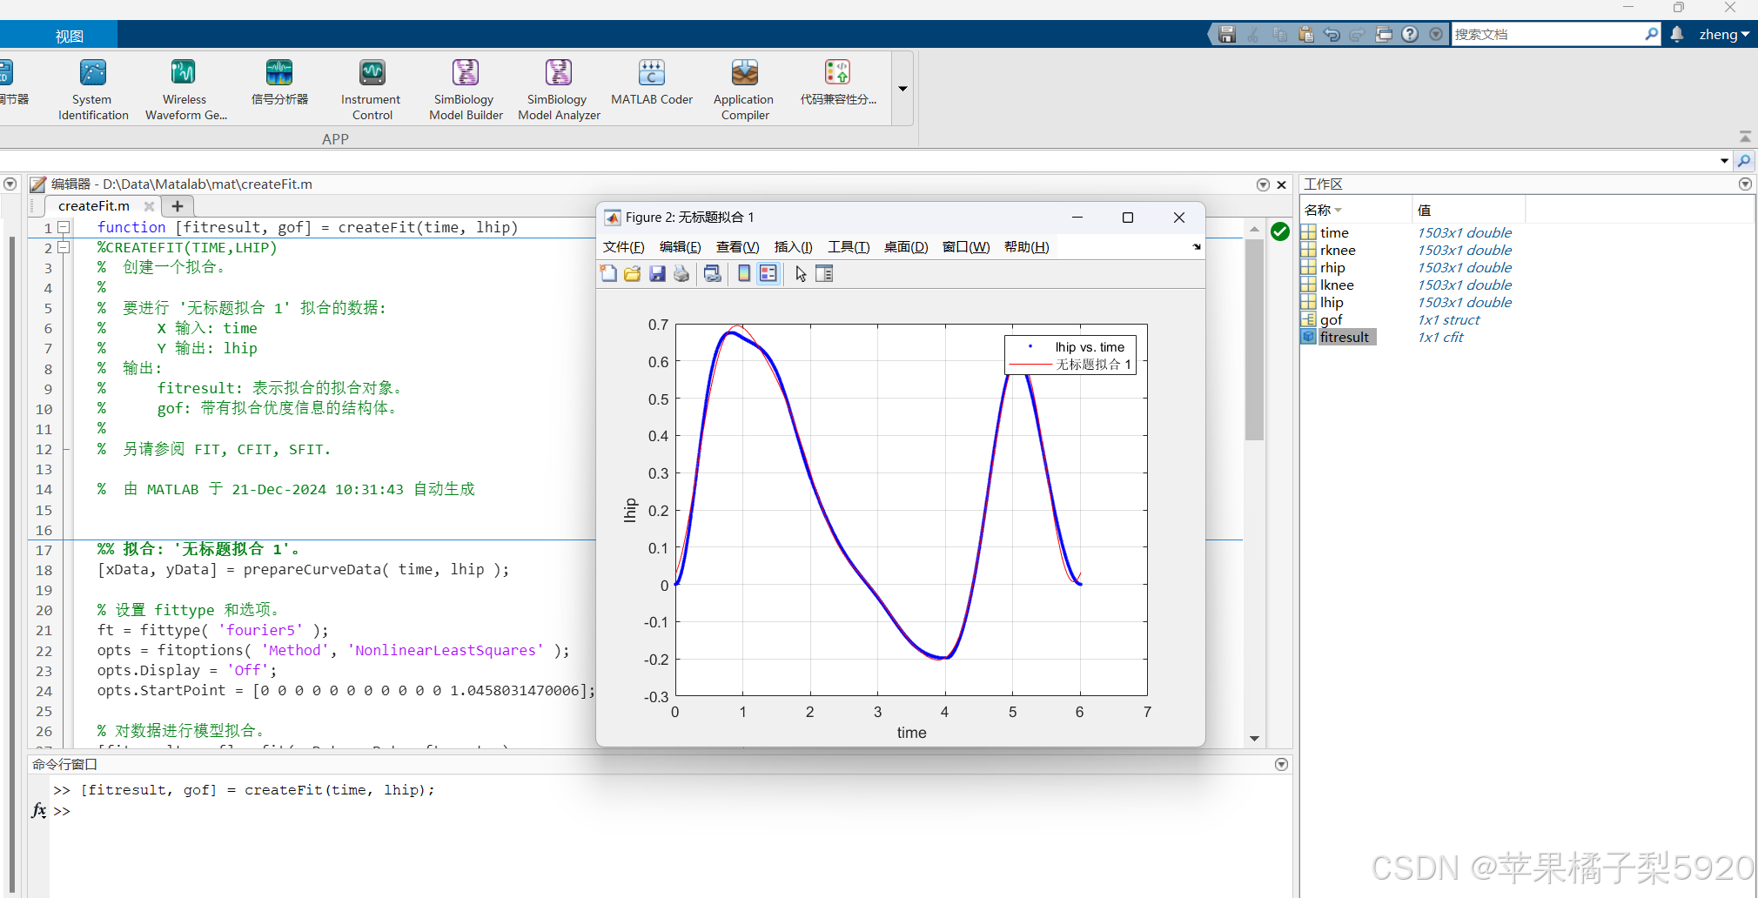The image size is (1758, 898).
Task: Click the 值 column header in workspace
Action: (x=1468, y=210)
